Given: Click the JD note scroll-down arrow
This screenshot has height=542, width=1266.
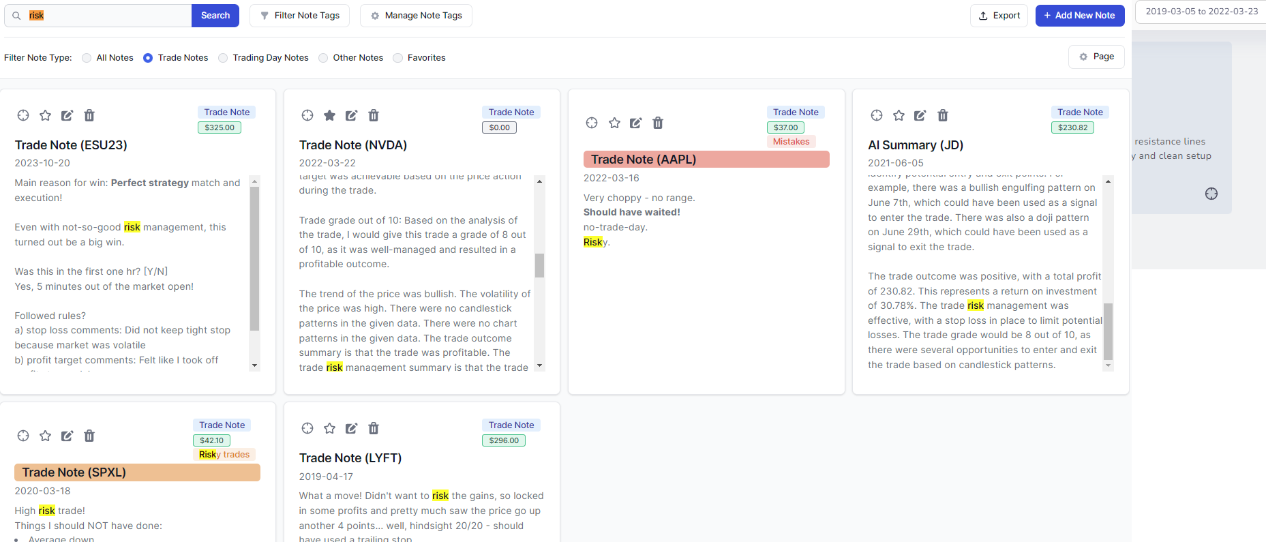Looking at the screenshot, I should coord(1108,366).
